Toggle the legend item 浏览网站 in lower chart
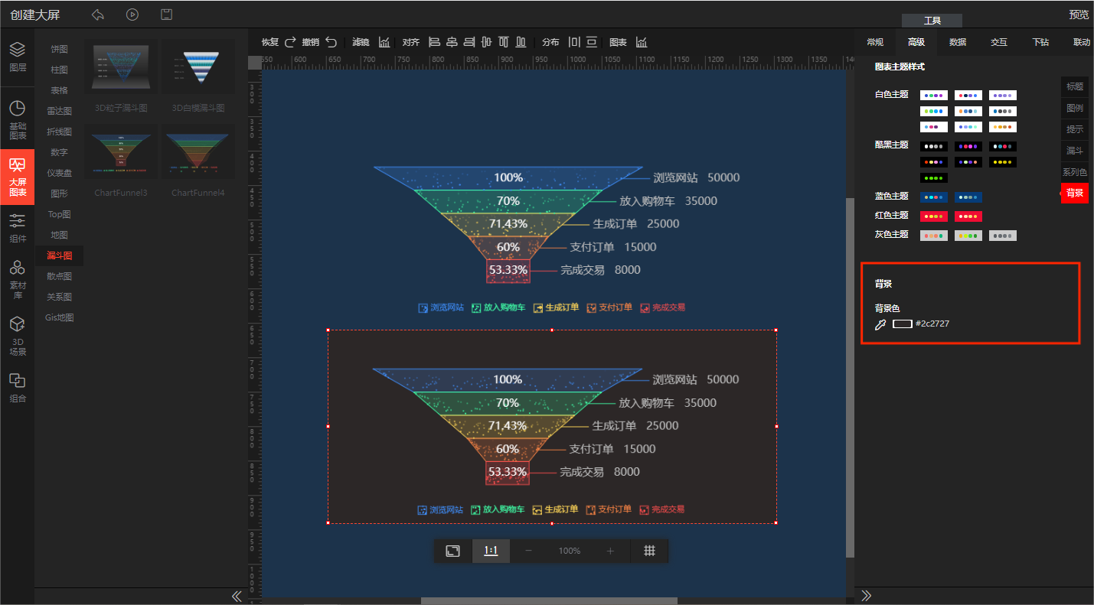Image resolution: width=1094 pixels, height=605 pixels. pos(440,509)
